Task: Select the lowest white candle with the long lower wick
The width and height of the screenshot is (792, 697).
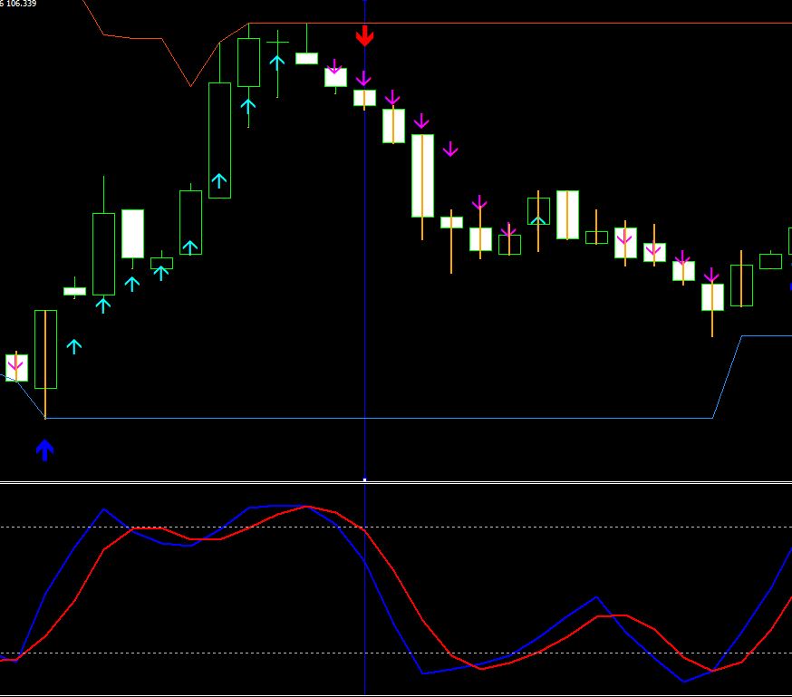Action: [712, 297]
